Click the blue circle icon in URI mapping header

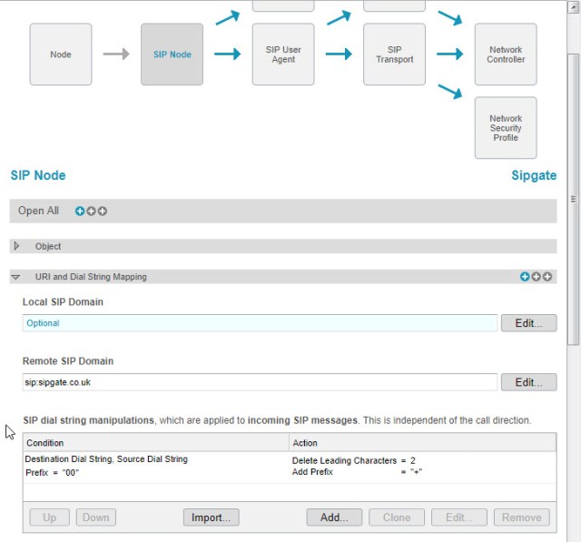[x=525, y=277]
